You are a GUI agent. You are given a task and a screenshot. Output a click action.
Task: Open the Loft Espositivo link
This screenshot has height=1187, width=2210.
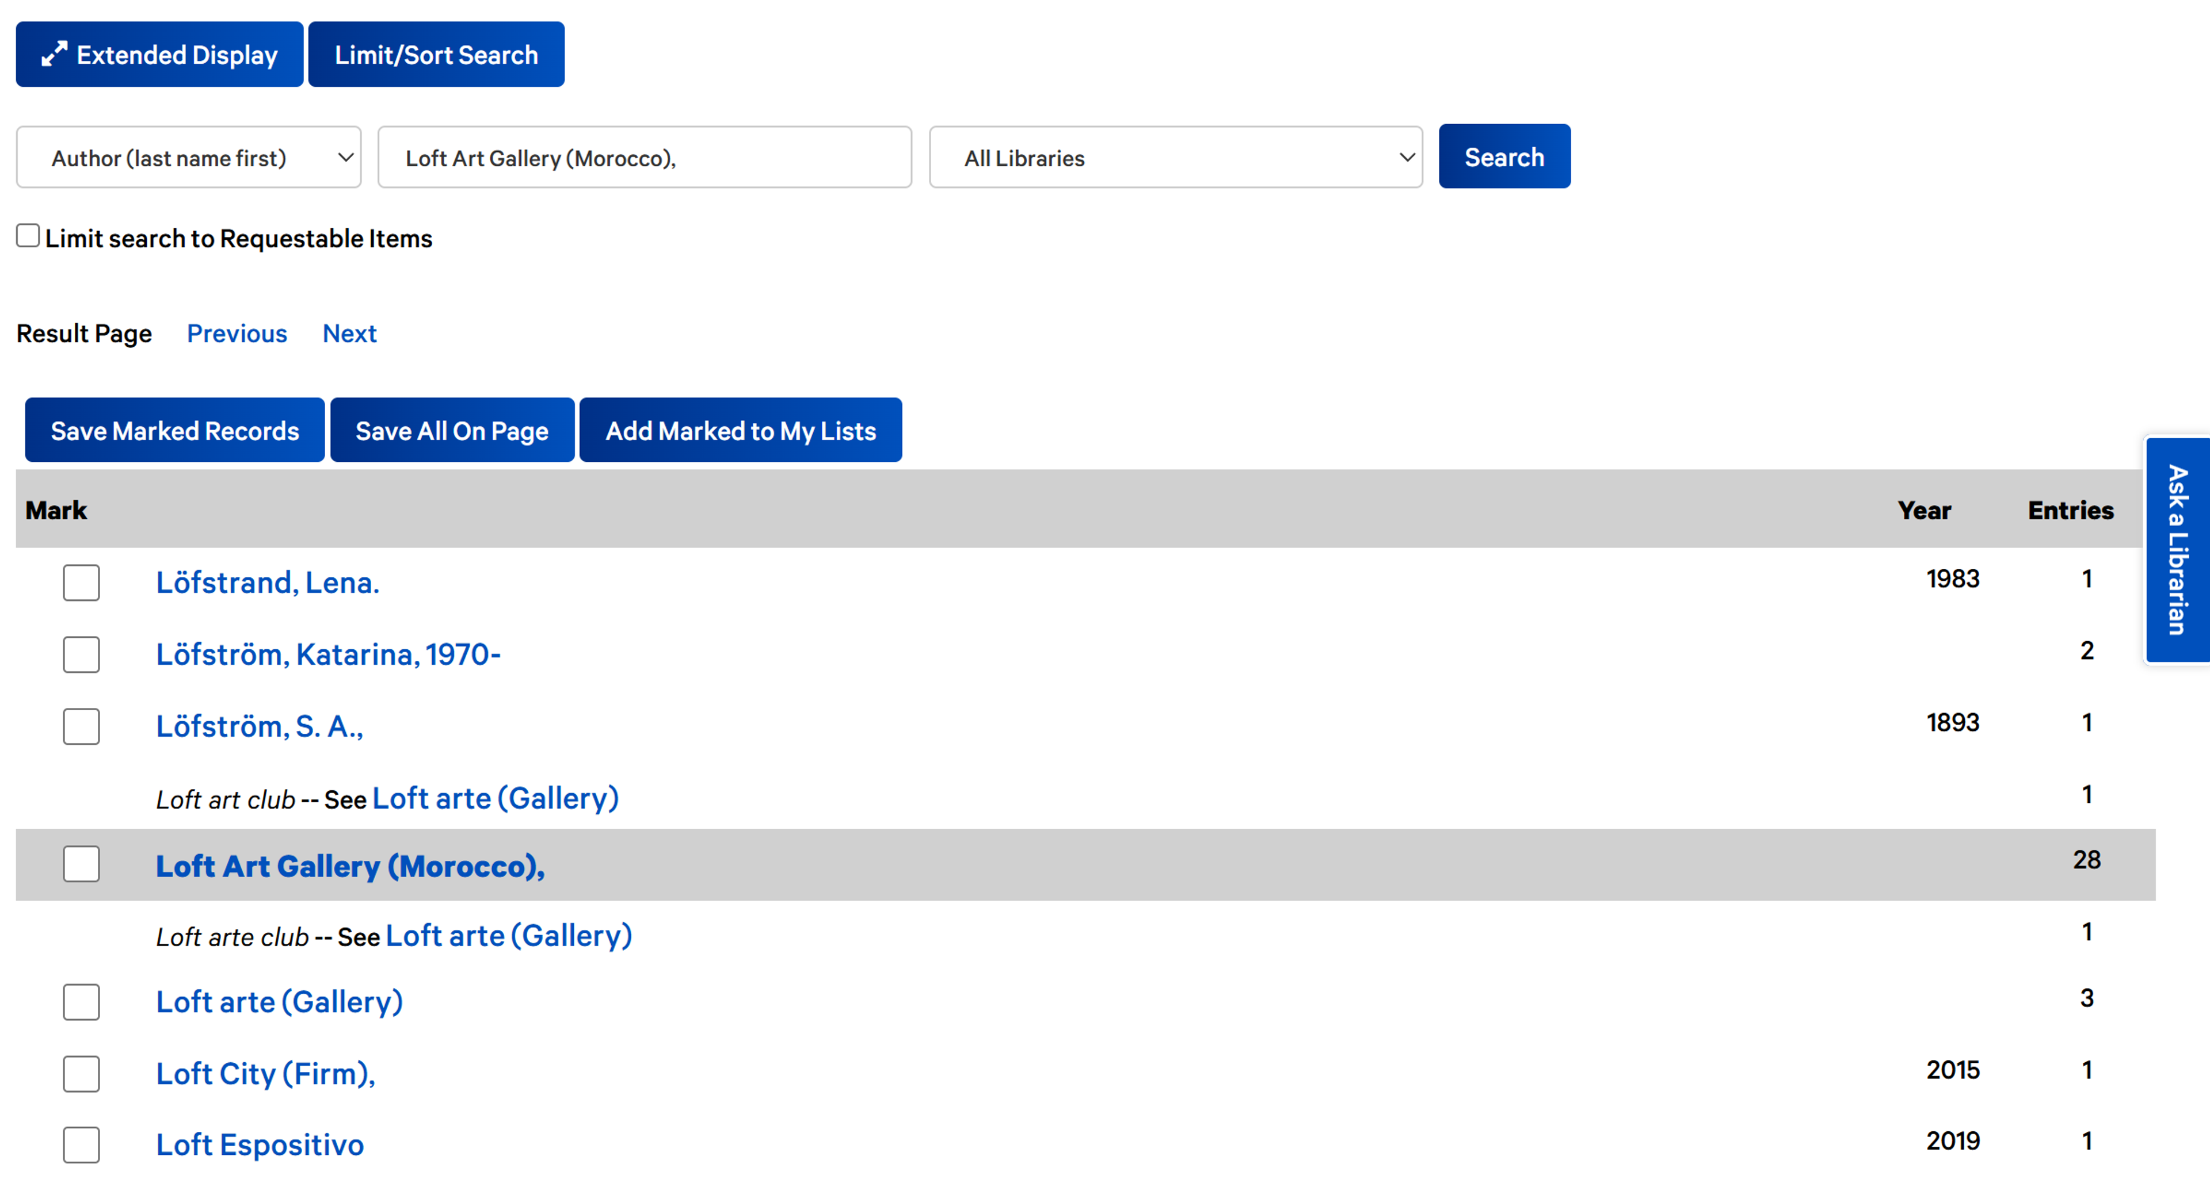click(x=260, y=1145)
